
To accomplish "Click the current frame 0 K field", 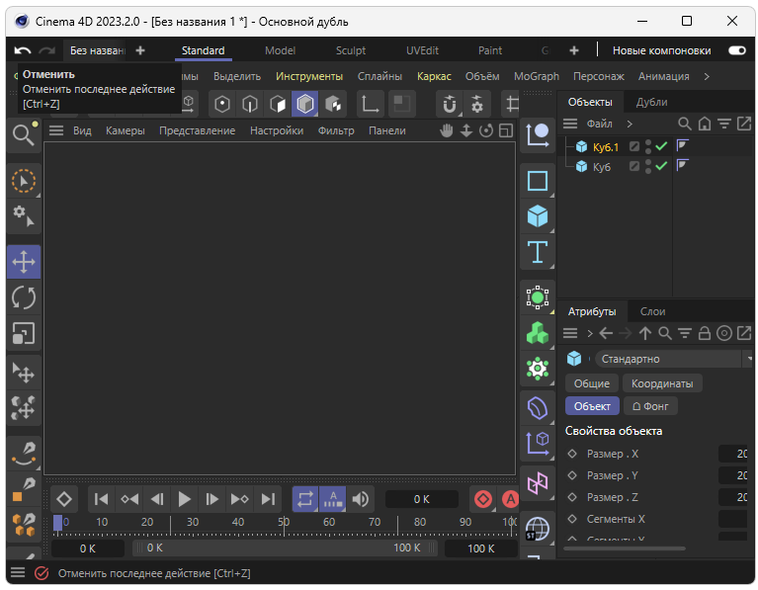I will (x=422, y=499).
